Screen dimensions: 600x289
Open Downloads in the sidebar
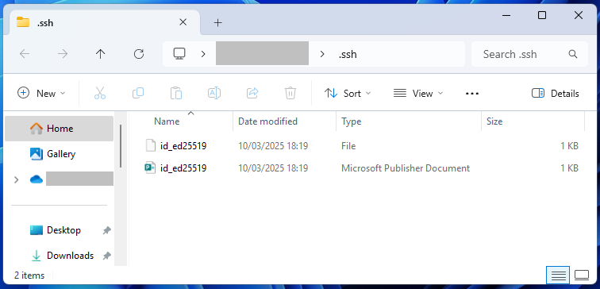coord(70,256)
